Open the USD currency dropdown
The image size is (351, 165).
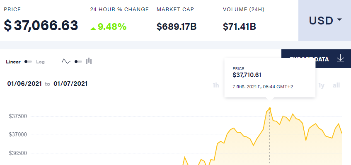324,20
